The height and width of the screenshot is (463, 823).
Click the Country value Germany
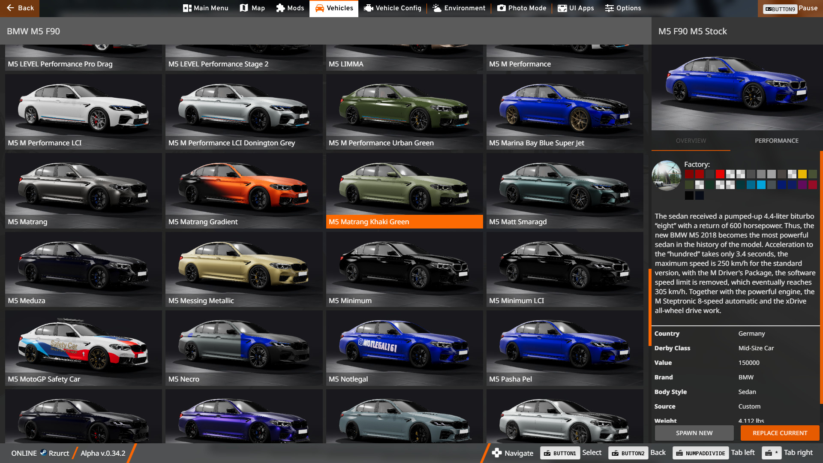(x=751, y=334)
